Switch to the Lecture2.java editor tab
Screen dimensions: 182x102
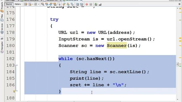tap(72, 1)
